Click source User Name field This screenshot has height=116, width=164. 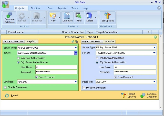[x=56, y=67]
